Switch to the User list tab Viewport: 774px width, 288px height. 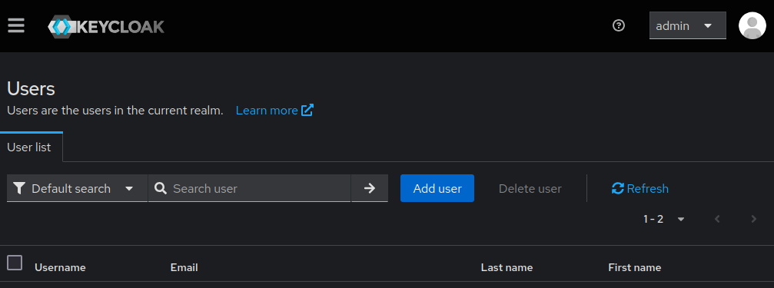[x=29, y=147]
